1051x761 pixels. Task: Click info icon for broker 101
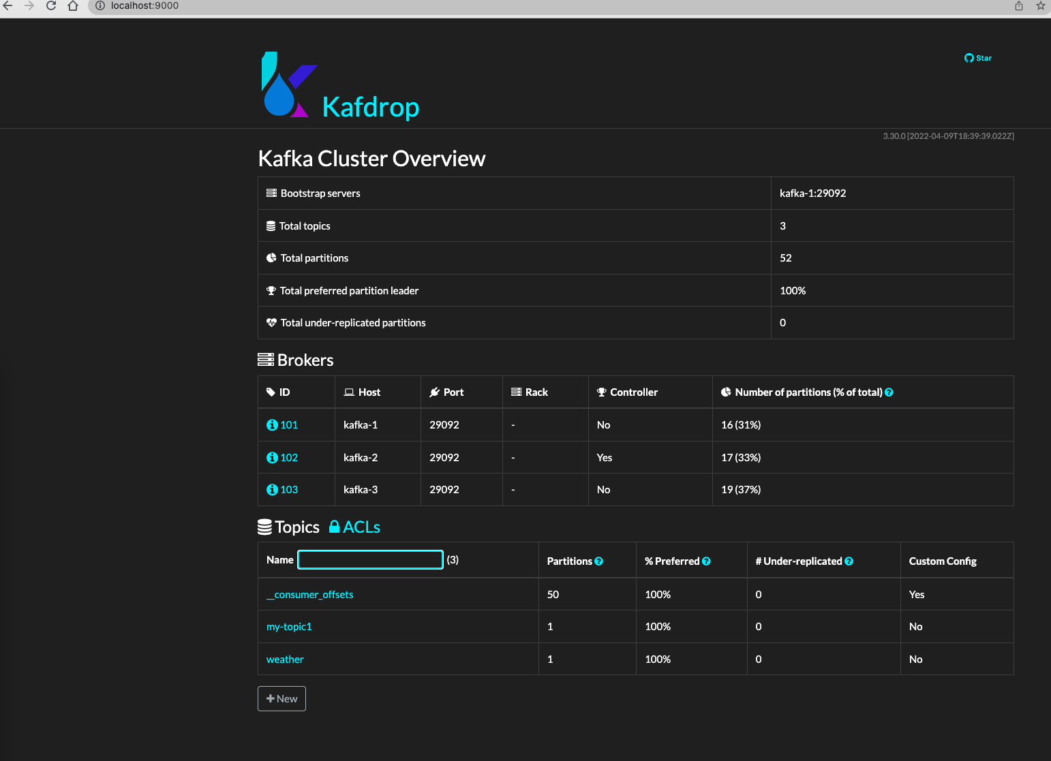(272, 425)
